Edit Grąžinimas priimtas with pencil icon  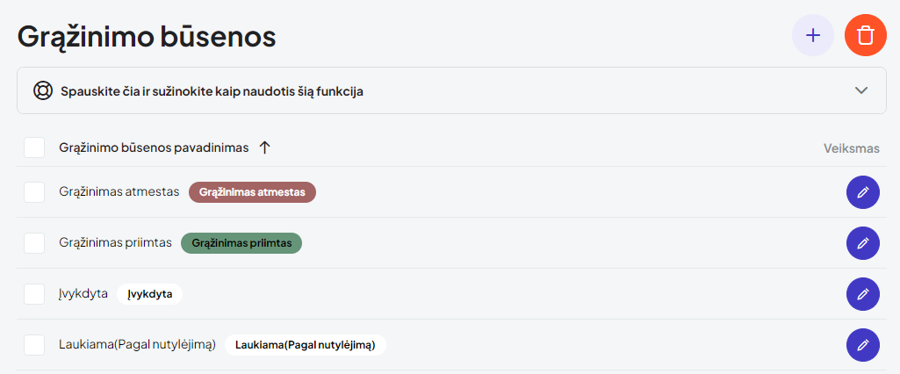pyautogui.click(x=862, y=243)
